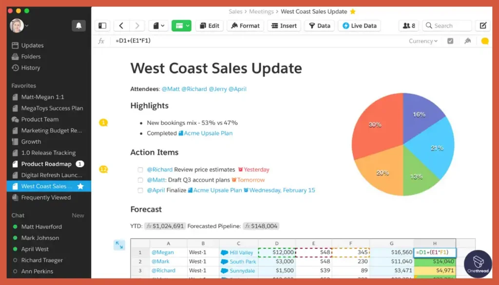This screenshot has height=285, width=499.
Task: Click Wednesday, February 15 reminder
Action: pyautogui.click(x=279, y=190)
